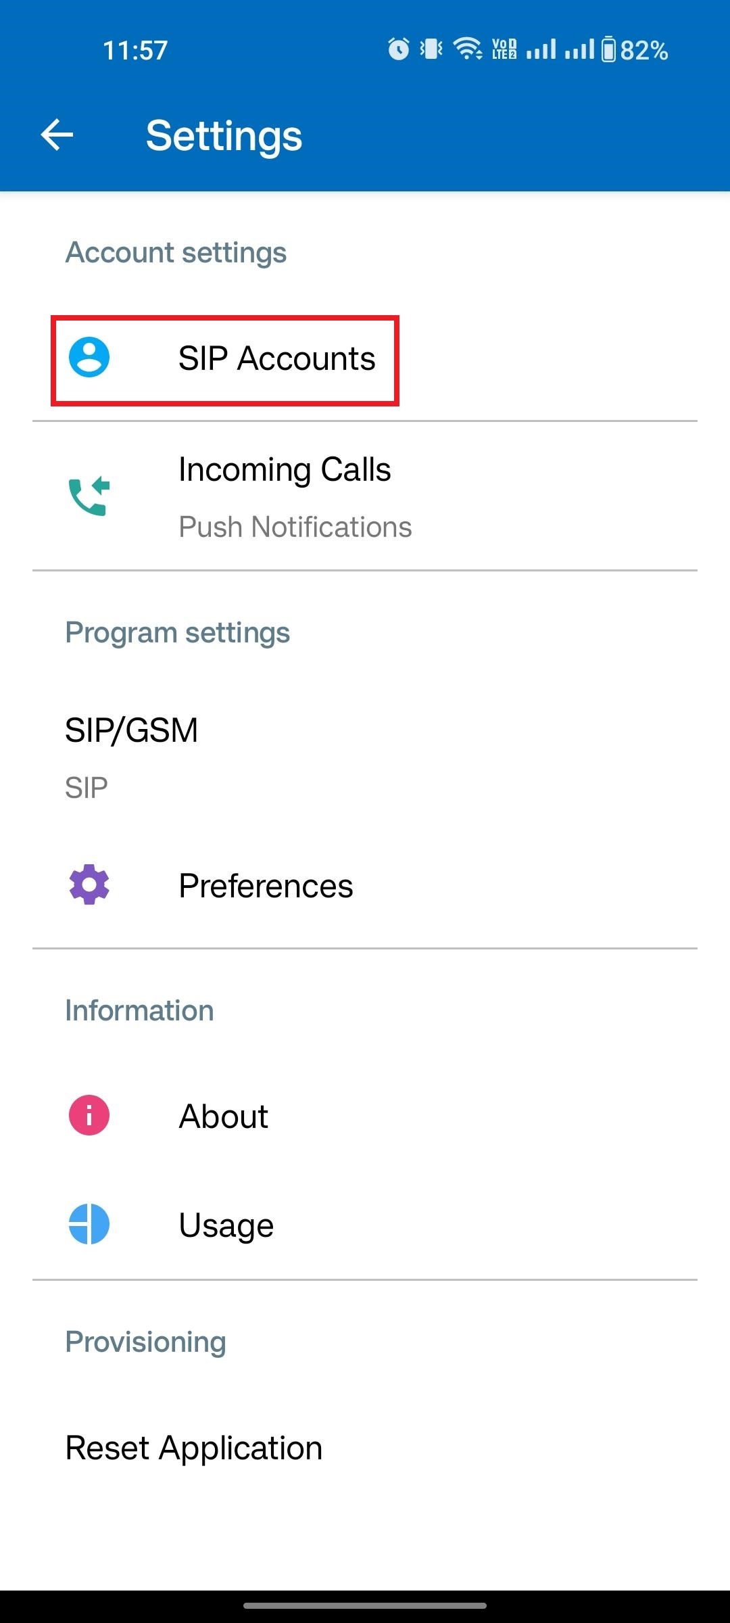Screen dimensions: 730x1623
Task: Tap the blue Usage chart icon
Action: [89, 1224]
